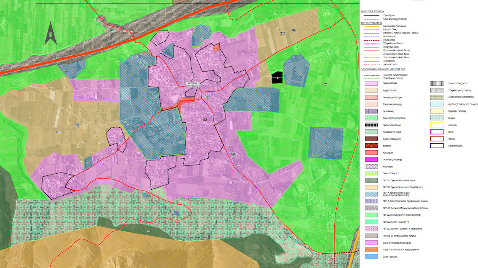
Task: Click the Πεζόδρομος legend label
Action: pos(389,61)
